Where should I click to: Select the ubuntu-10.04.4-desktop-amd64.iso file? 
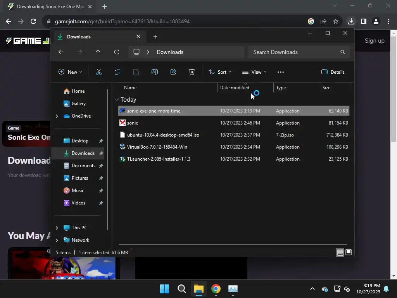pos(233,135)
